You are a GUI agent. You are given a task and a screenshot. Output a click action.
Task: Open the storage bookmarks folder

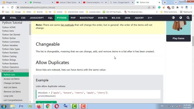pos(16,12)
